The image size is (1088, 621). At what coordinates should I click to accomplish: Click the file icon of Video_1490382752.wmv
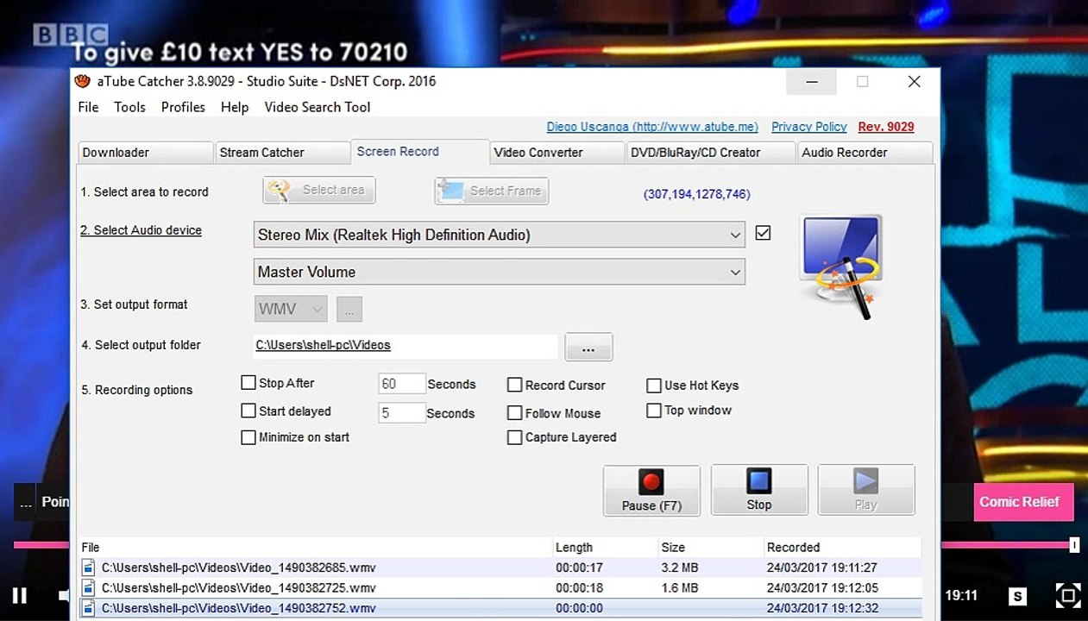click(x=88, y=608)
